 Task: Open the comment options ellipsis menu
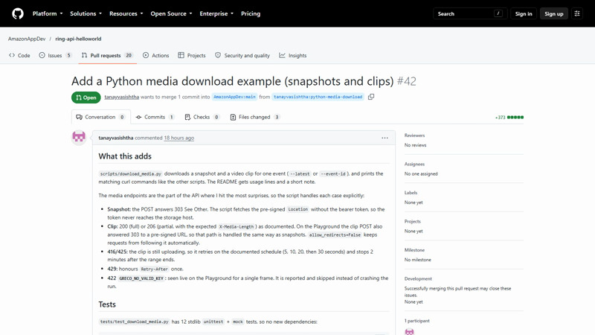pos(385,138)
